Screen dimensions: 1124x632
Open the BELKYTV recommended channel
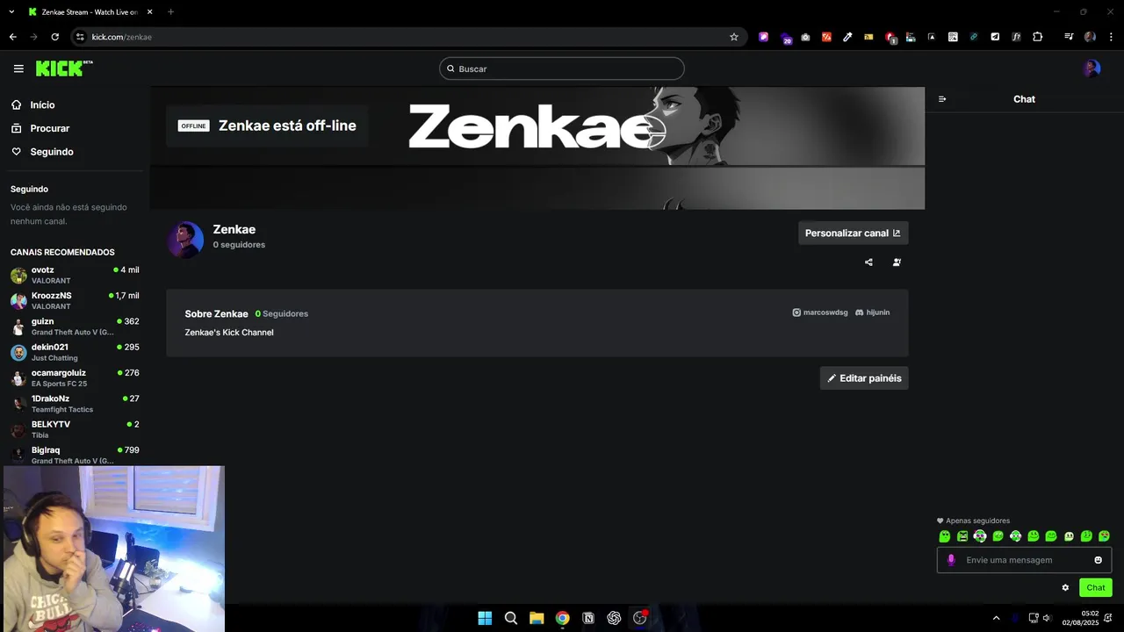pyautogui.click(x=75, y=429)
